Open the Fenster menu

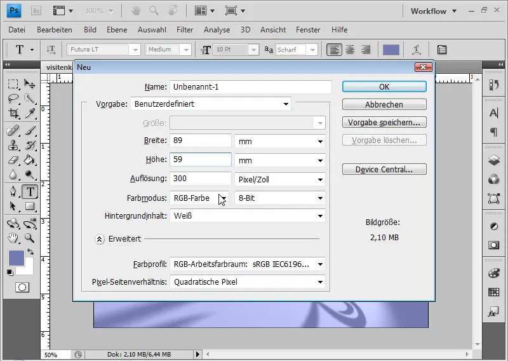[x=308, y=30]
